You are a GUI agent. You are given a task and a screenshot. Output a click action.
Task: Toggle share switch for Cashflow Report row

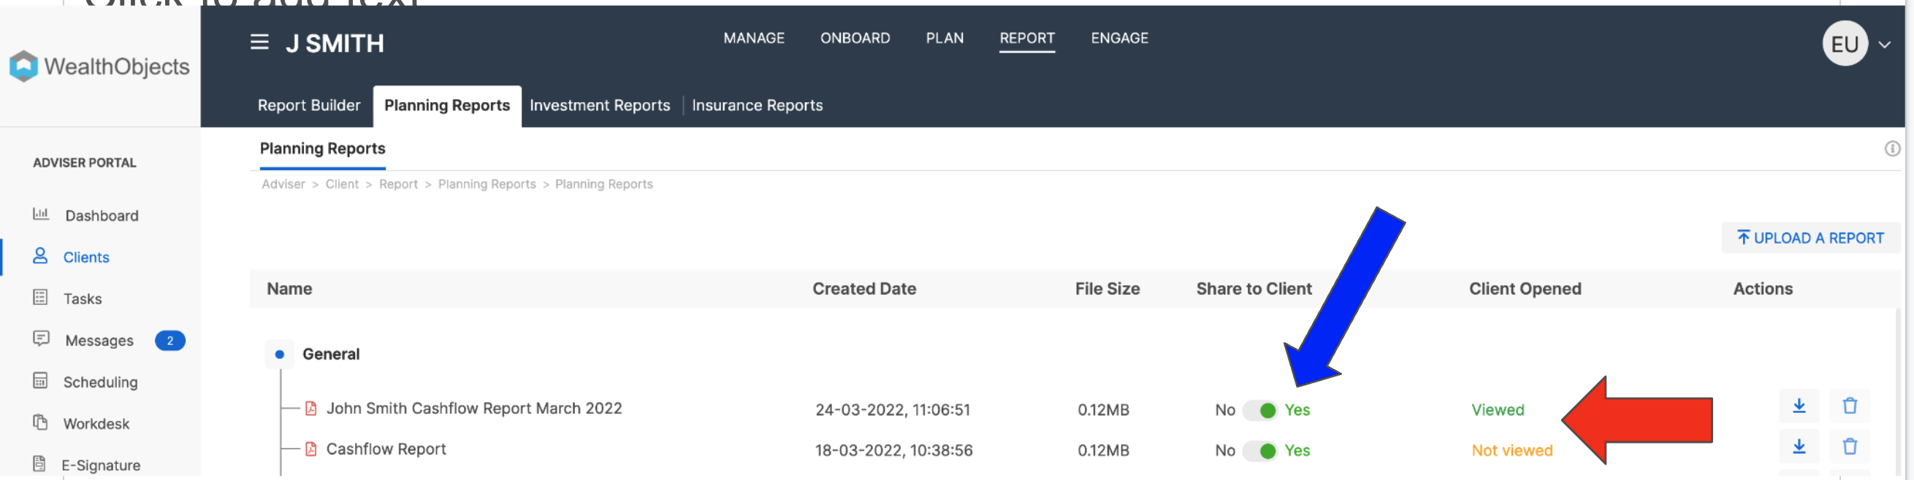[x=1259, y=451]
